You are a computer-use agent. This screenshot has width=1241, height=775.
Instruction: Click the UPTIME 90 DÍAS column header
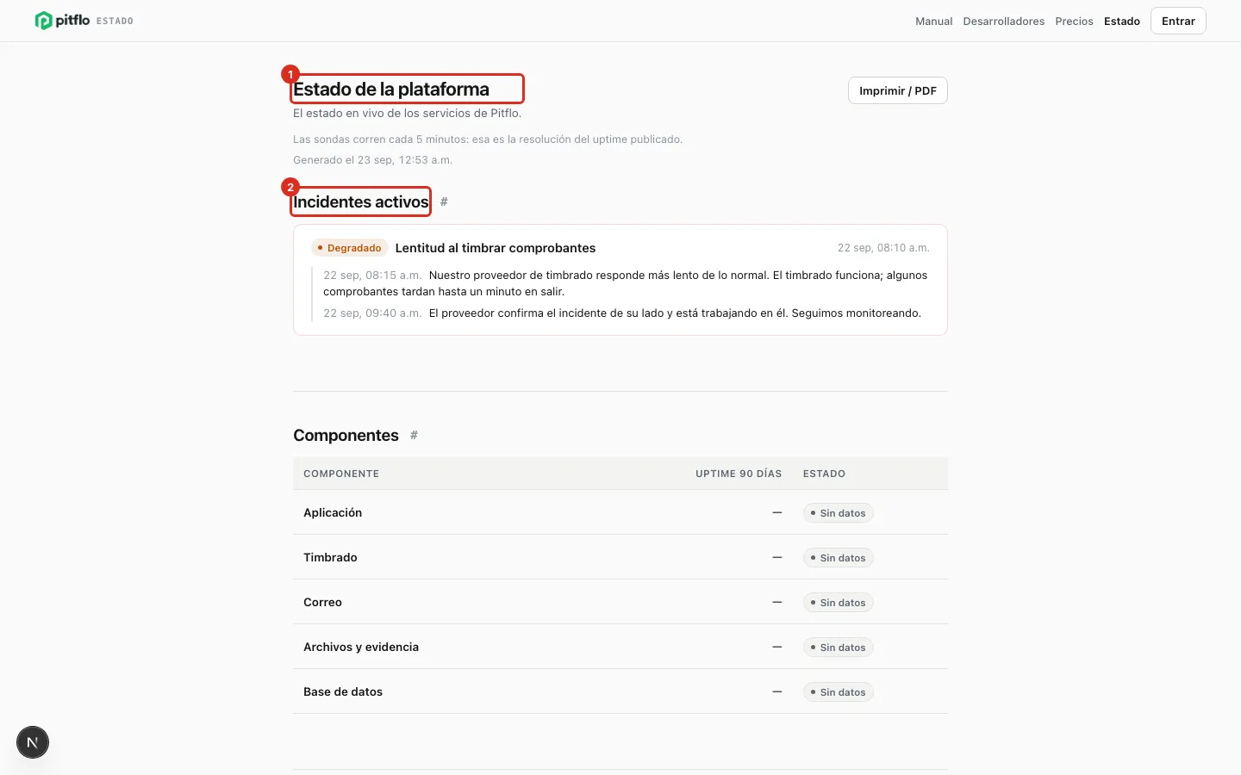(739, 474)
